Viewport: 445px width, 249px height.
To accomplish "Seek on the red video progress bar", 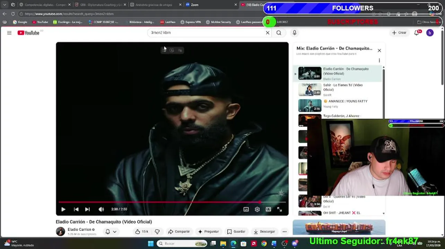I will [172, 202].
